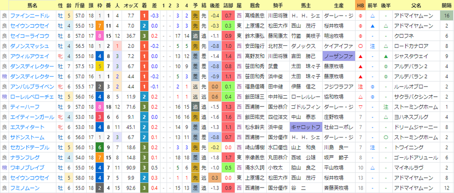Select odds value 90.9
The width and height of the screenshot is (454, 193).
pyautogui.click(x=131, y=168)
